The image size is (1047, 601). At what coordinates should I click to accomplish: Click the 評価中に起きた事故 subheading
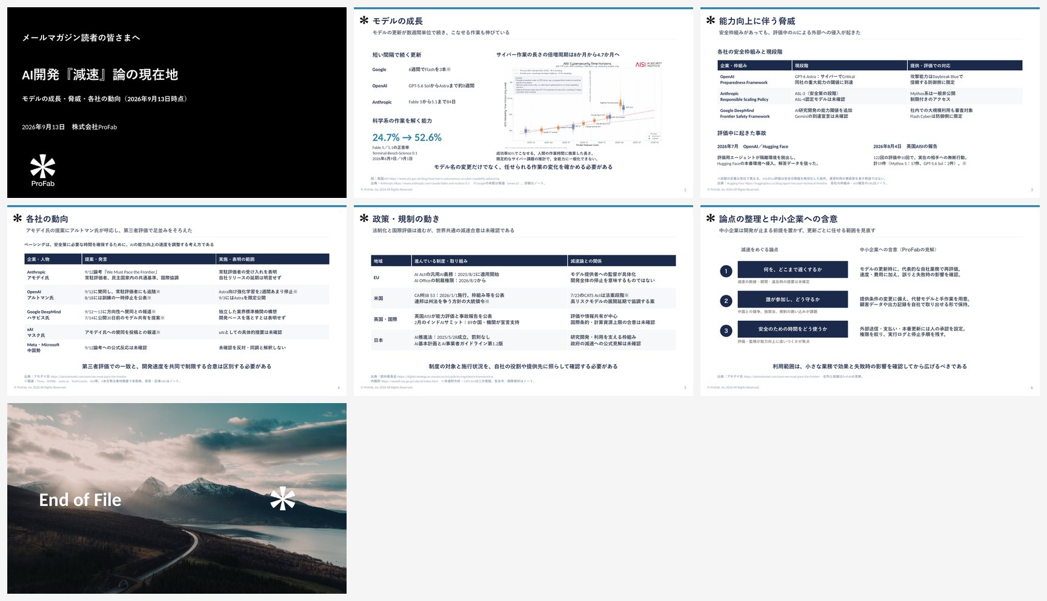(x=742, y=133)
